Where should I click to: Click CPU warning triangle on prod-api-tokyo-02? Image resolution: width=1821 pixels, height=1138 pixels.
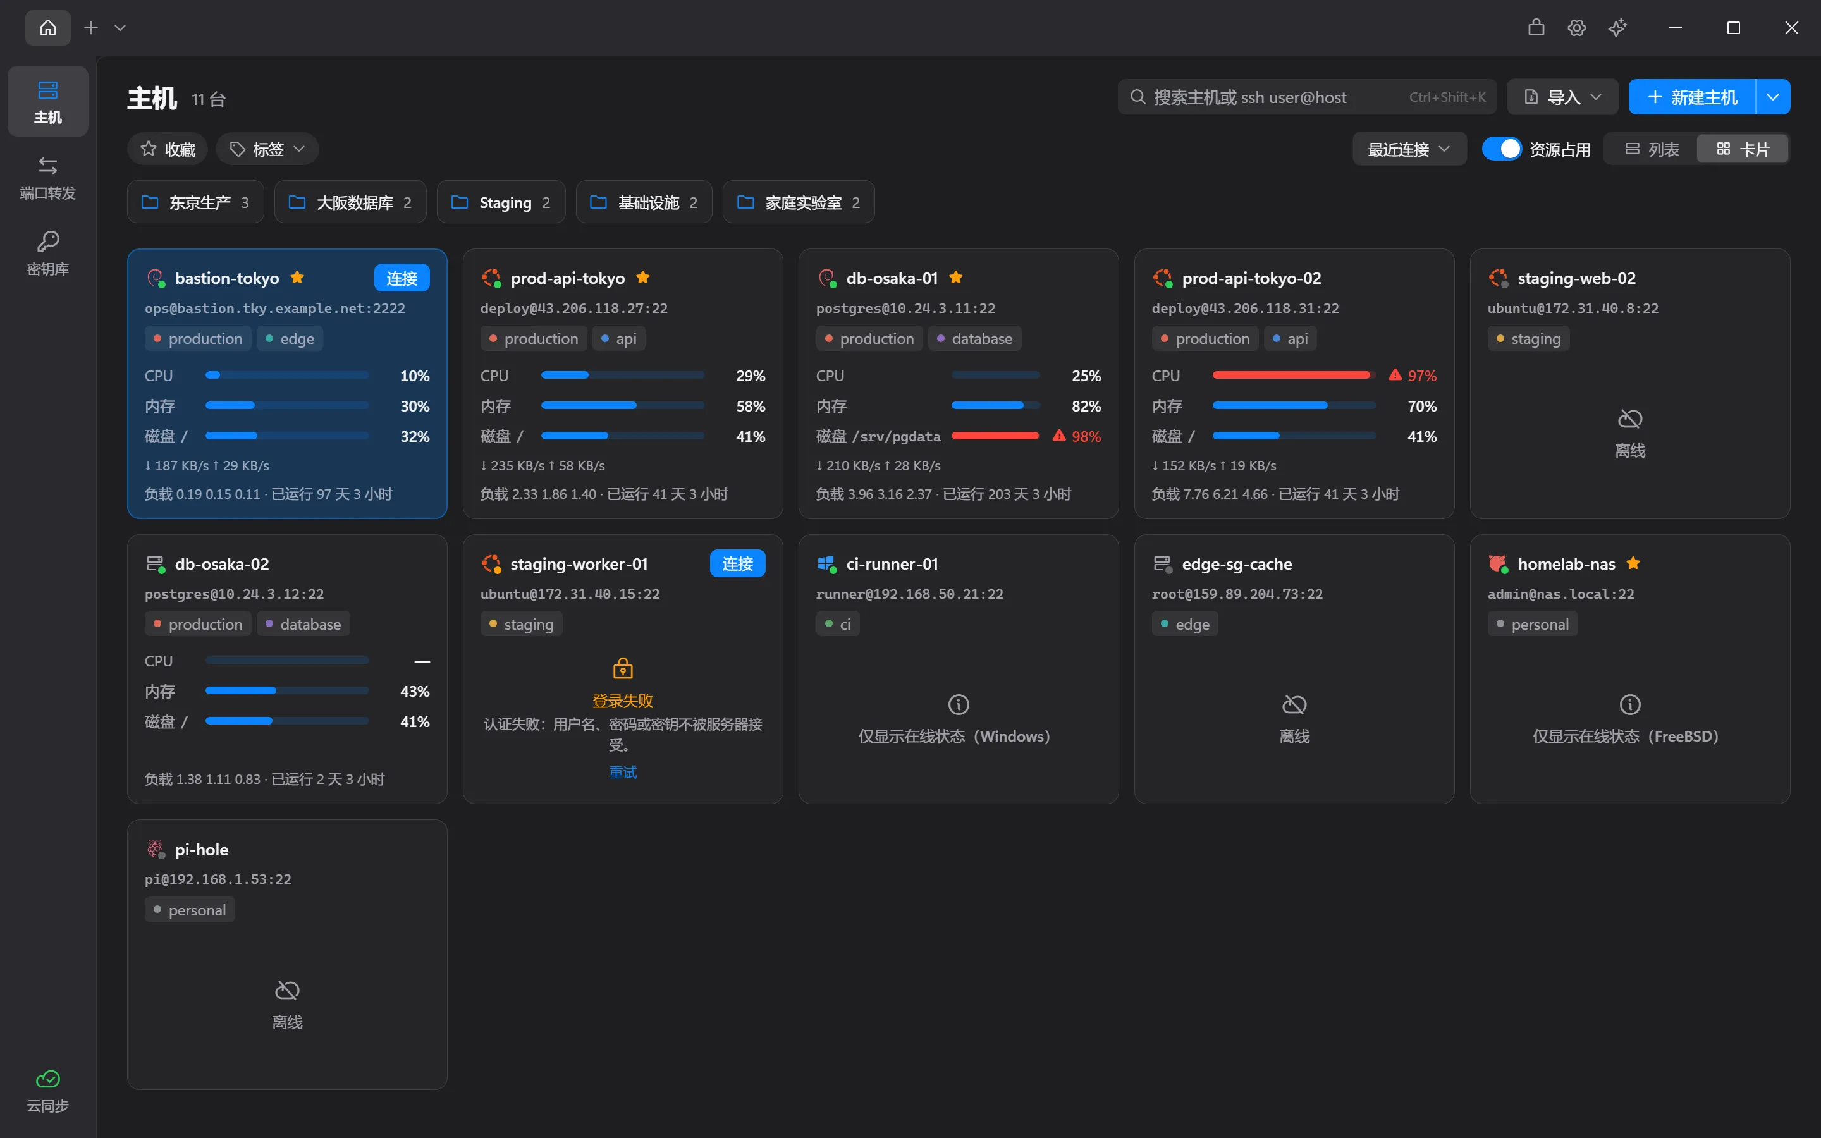1395,375
